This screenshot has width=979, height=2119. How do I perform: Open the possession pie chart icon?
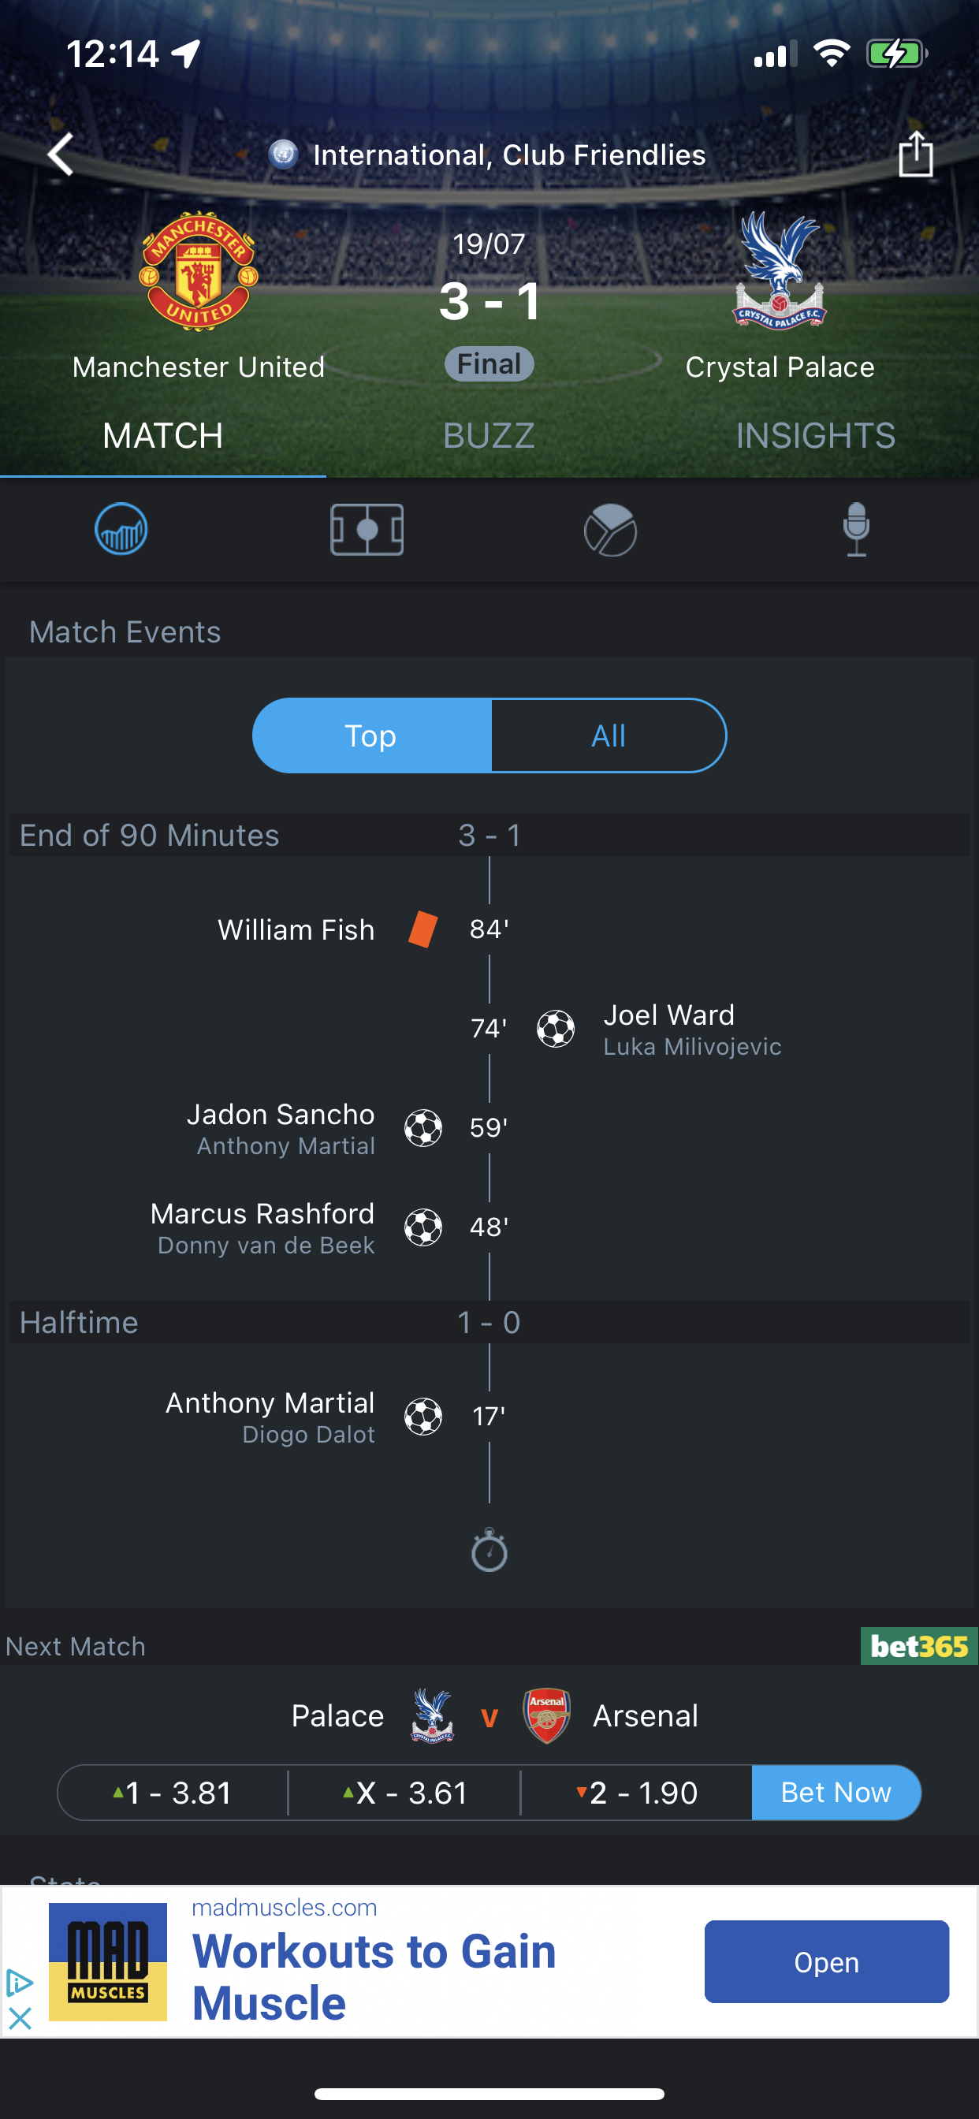click(x=610, y=530)
